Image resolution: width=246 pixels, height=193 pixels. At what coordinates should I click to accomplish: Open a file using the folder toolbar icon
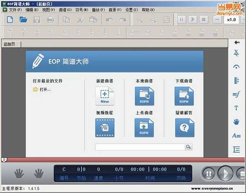point(23,20)
